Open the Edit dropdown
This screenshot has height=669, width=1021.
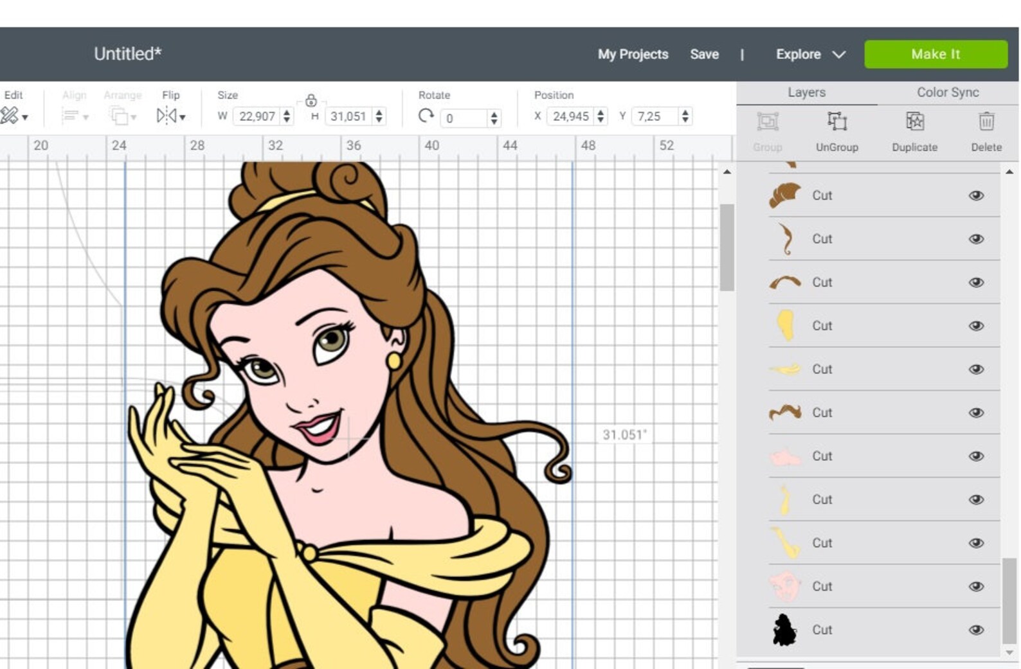point(14,116)
